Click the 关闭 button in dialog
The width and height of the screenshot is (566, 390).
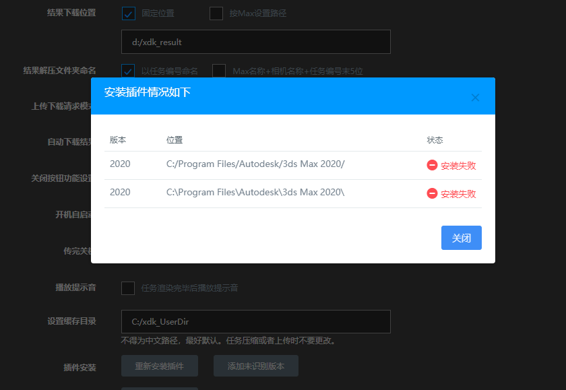point(462,238)
